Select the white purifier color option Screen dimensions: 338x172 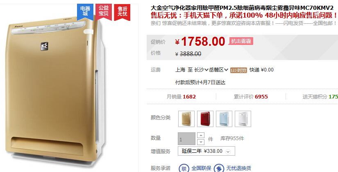(243, 119)
